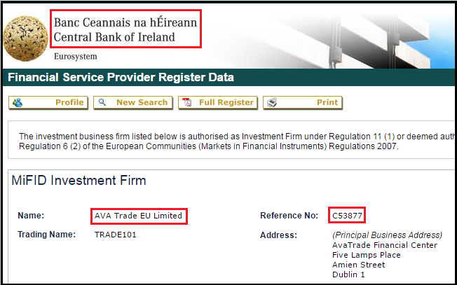Screen dimensions: 457x285
Task: Click the Central Bank of Ireland text
Action: tap(114, 37)
